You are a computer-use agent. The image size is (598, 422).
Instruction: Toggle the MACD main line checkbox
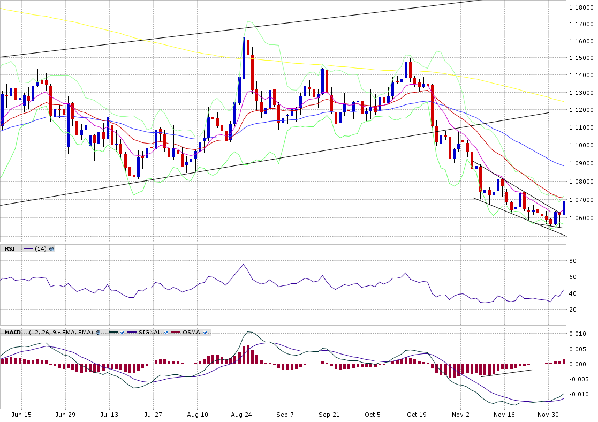point(122,333)
